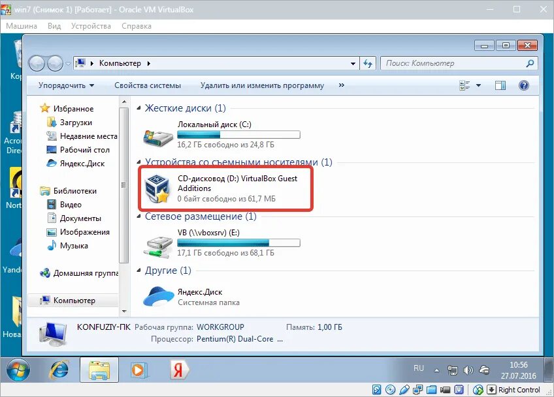554x397 pixels.
Task: Click Windows Explorer taskbar icon
Action: point(99,370)
